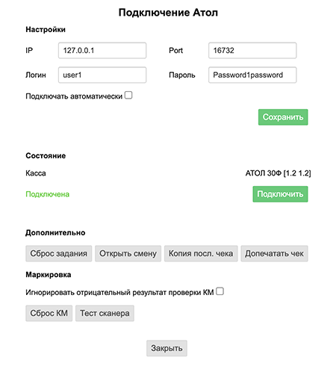The image size is (336, 369).
Task: Toggle Игнорировать отрицательный результат проверки КМ checkbox
Action: click(220, 291)
